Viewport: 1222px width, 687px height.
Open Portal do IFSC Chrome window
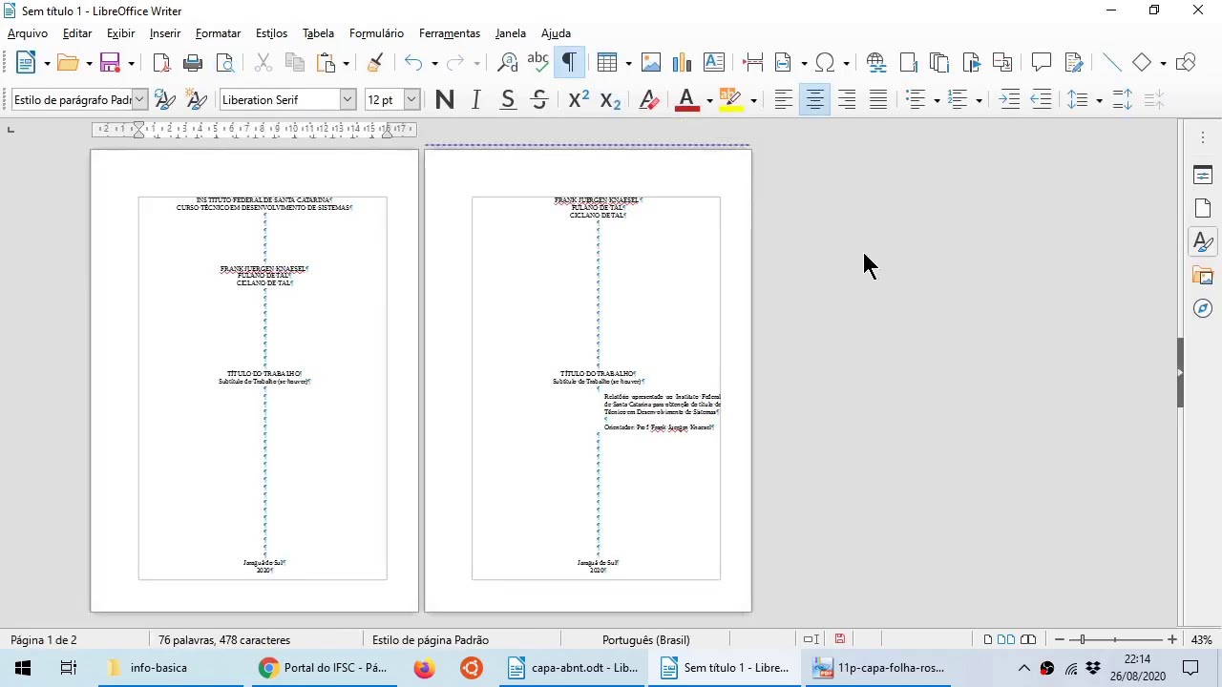click(x=324, y=668)
